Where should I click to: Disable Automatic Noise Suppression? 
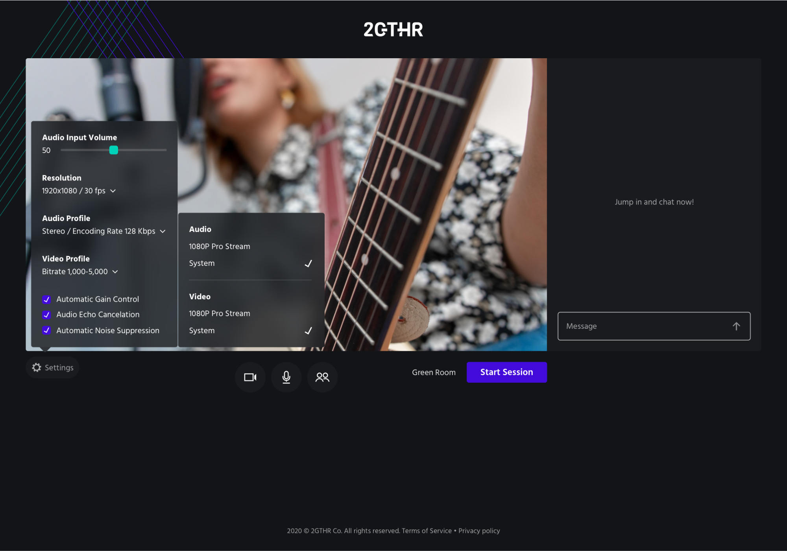coord(46,330)
